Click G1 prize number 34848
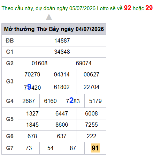The image size is (154, 156). (62, 52)
